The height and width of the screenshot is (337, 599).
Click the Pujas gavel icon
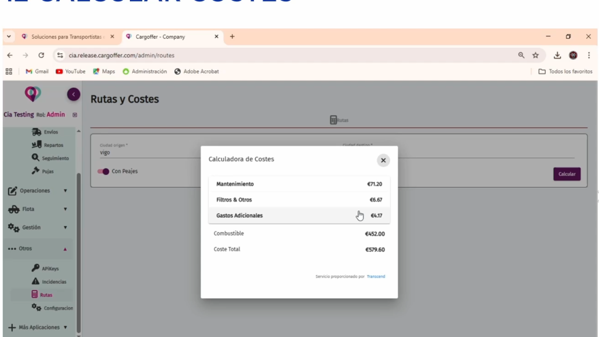(36, 171)
